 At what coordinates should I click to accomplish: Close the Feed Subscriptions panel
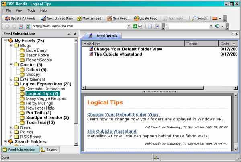point(75,34)
